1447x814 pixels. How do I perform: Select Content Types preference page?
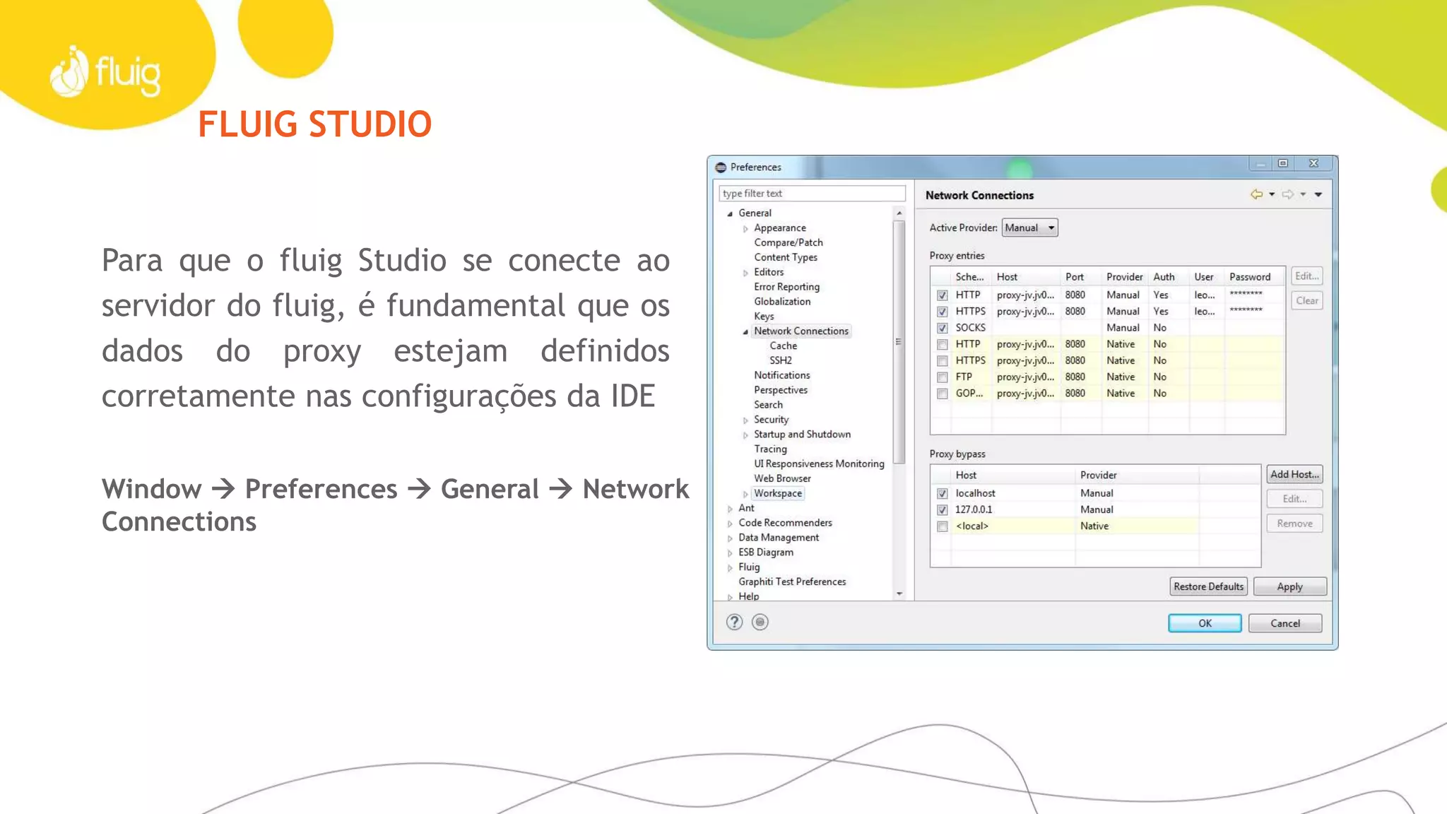point(785,257)
